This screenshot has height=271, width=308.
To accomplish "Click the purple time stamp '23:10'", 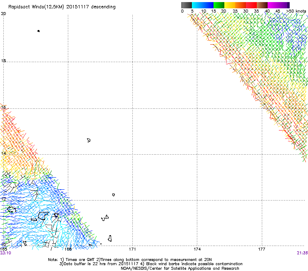I will point(5,253).
